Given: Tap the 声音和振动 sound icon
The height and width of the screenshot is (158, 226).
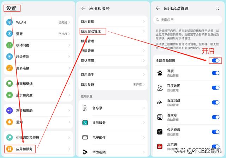Looking at the screenshot, I should tap(10, 111).
